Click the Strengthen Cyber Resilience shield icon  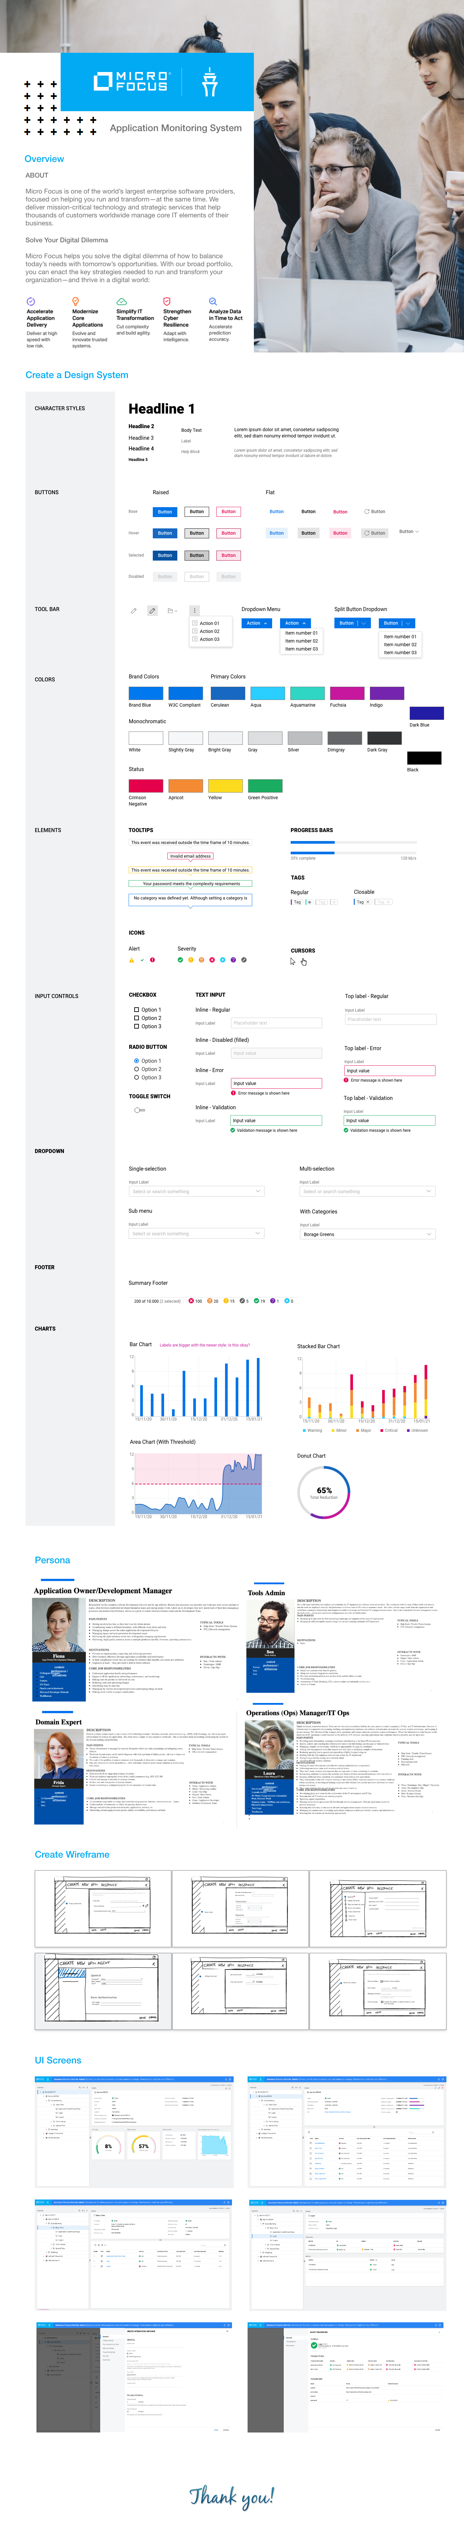[167, 301]
